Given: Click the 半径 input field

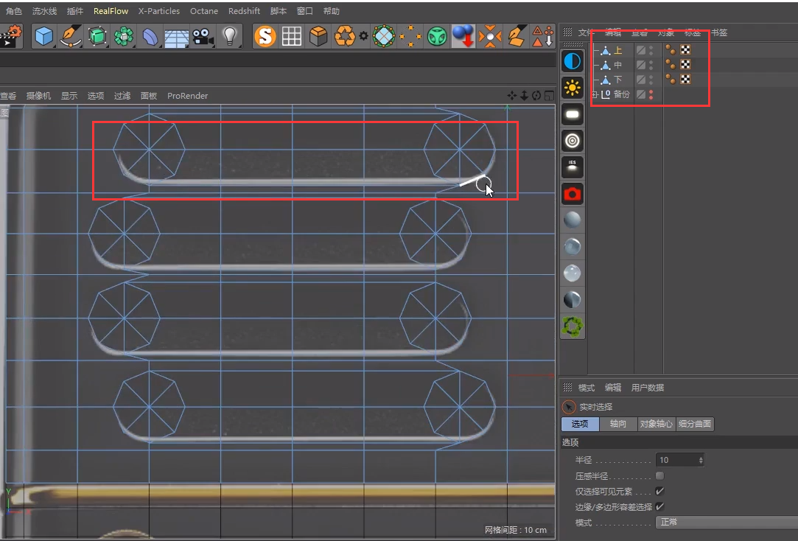Looking at the screenshot, I should coord(676,460).
